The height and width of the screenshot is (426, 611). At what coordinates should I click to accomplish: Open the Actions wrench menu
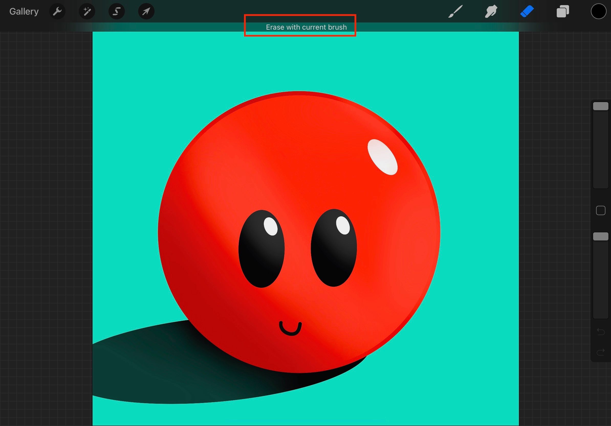[x=57, y=11]
